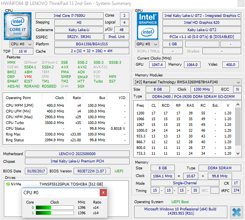The height and width of the screenshot is (220, 245).
Task: Select the Ring Status row
Action: (66, 140)
